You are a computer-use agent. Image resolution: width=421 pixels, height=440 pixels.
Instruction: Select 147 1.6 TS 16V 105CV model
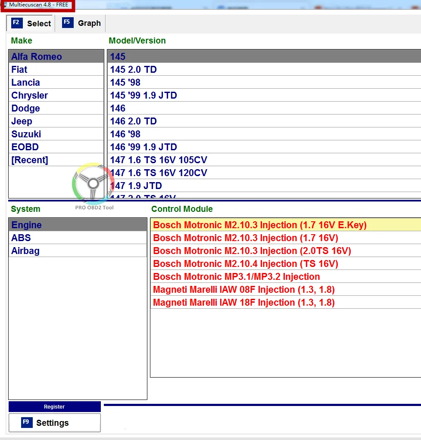264,160
